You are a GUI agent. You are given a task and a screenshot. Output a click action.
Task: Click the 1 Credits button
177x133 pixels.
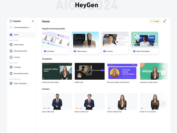point(155,21)
